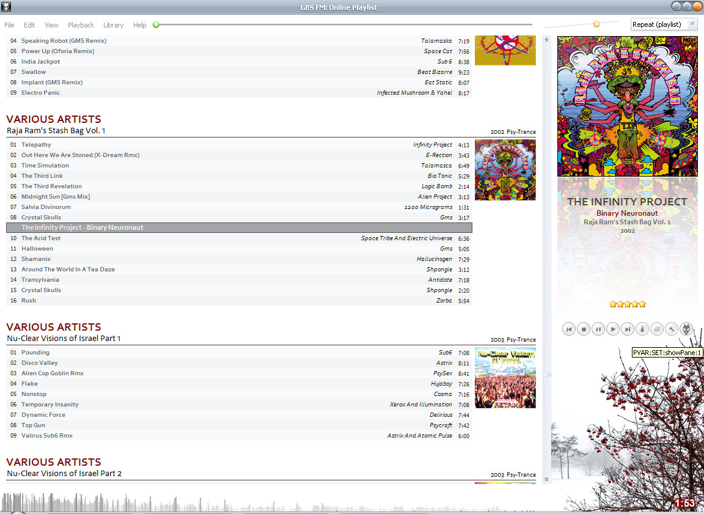The width and height of the screenshot is (704, 514).
Task: Select track Electro Panic
Action: 240,92
